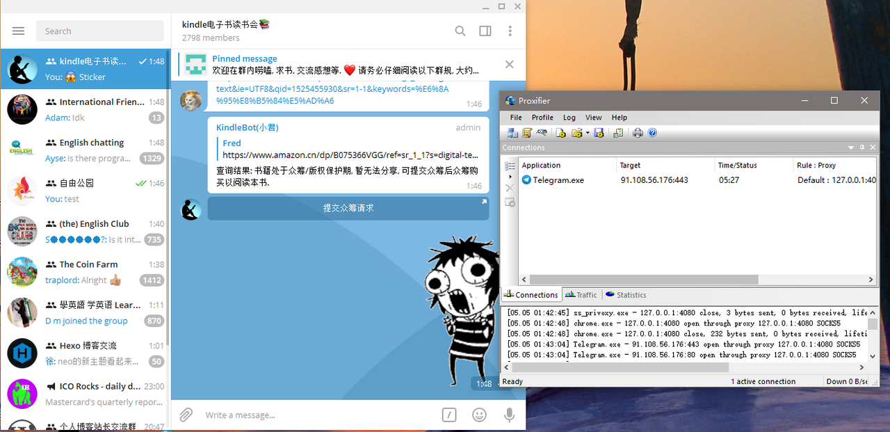890x432 pixels.
Task: Open Proxifier Help menu
Action: (x=620, y=118)
